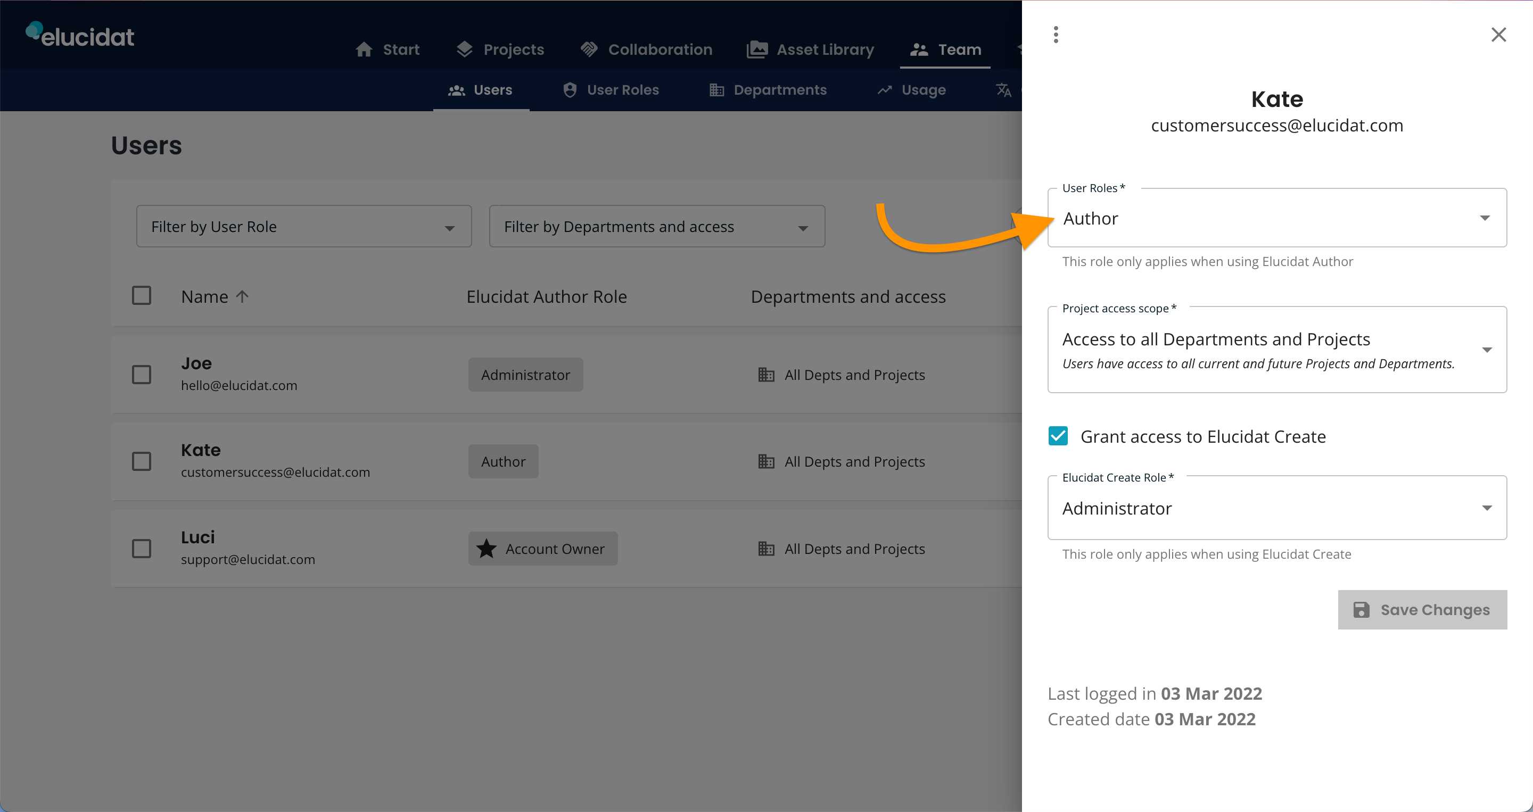Open the Asset Library tab

point(811,49)
